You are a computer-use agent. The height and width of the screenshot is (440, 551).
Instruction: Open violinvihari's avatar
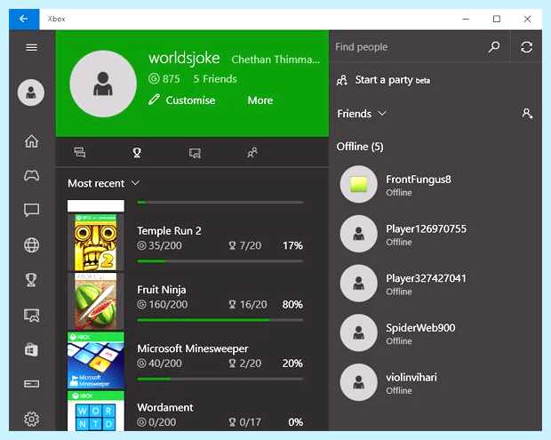click(x=358, y=382)
